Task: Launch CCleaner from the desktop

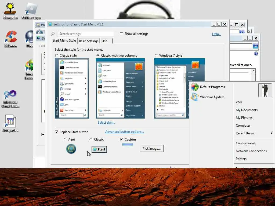Action: tap(10, 39)
